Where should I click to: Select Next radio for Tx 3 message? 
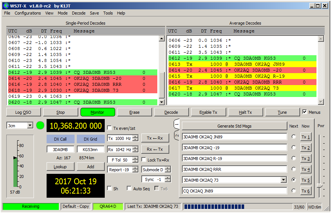293,158
